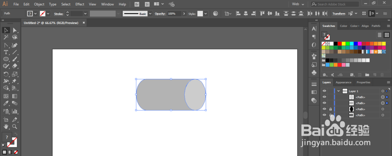Select the Direct Selection tool
This screenshot has width=392, height=156.
(15, 30)
